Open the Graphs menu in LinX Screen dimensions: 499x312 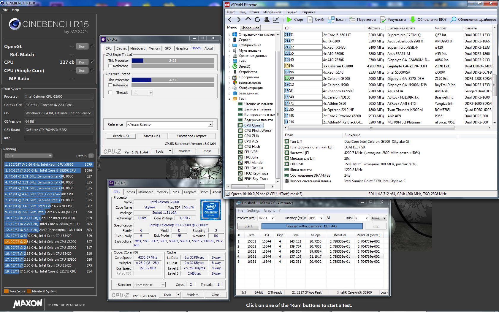[x=269, y=210]
